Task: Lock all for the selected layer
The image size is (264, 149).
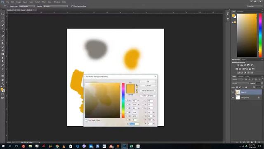Action: point(246,87)
